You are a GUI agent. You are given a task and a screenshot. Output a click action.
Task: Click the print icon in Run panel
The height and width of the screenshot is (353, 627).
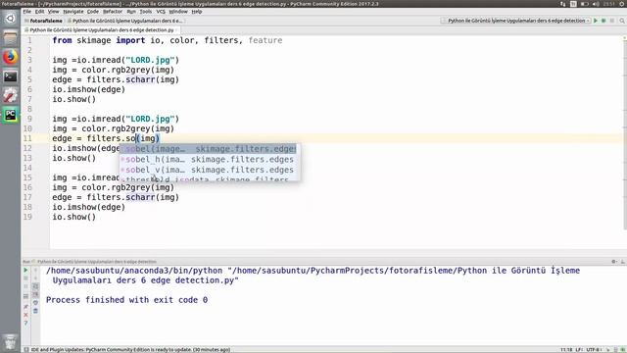coord(35,303)
